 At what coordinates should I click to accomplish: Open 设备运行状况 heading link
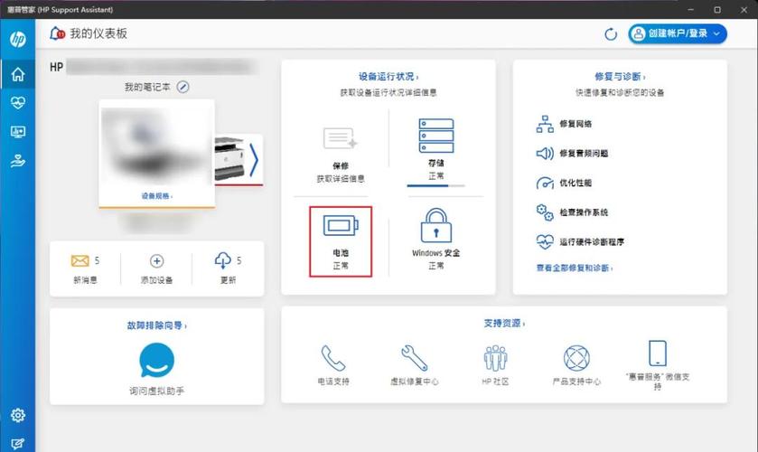point(388,77)
